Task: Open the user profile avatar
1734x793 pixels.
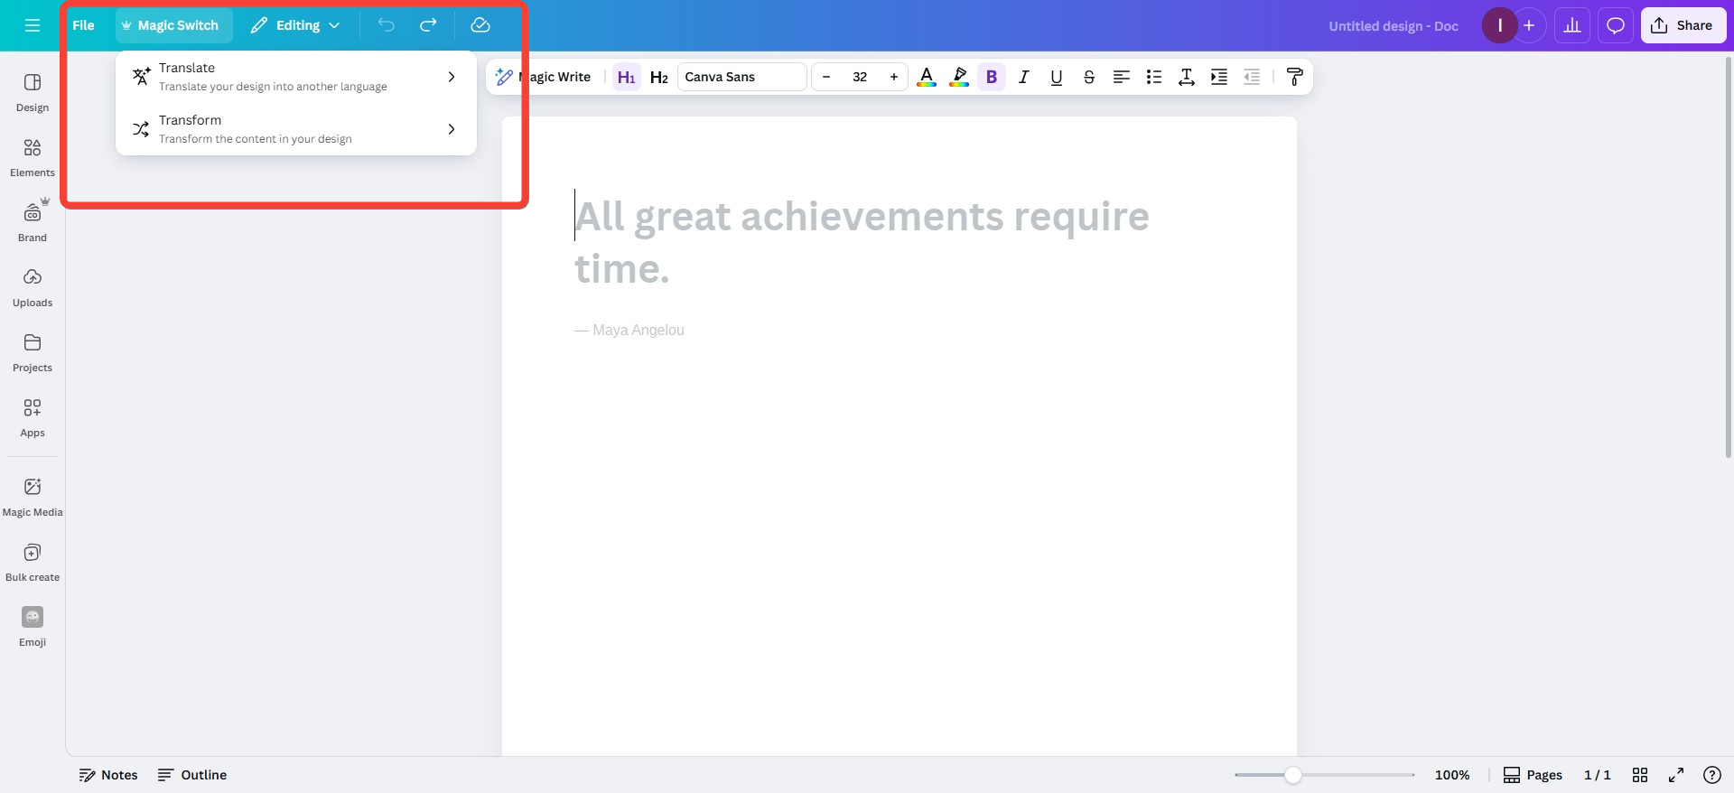Action: [1499, 25]
